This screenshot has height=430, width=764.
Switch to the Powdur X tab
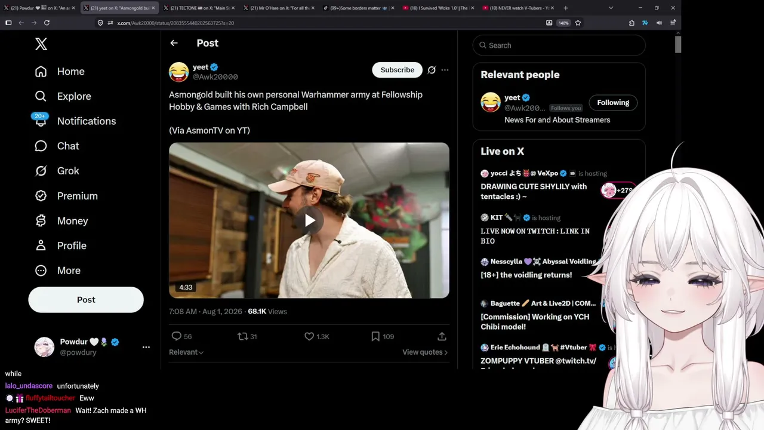coord(40,8)
